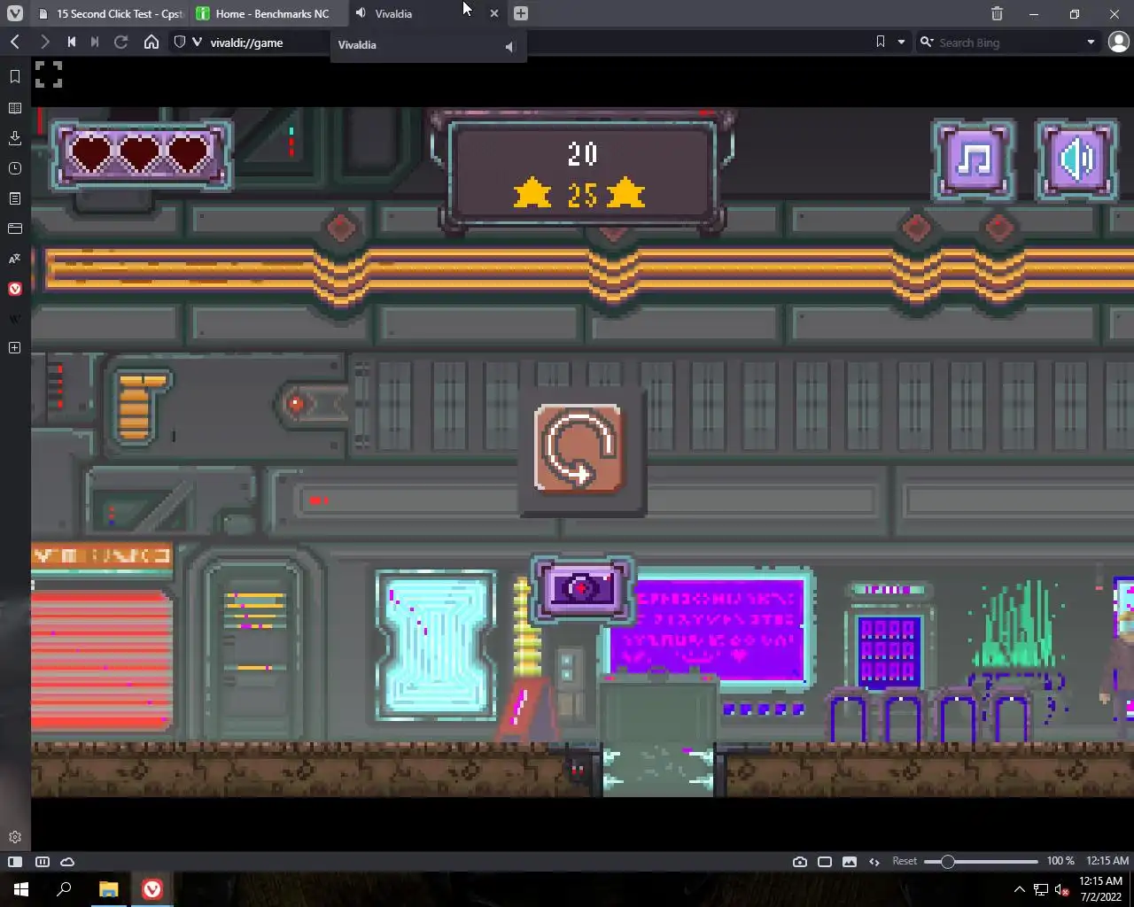This screenshot has height=907, width=1134.
Task: Open the closed tabs trash
Action: point(997,13)
